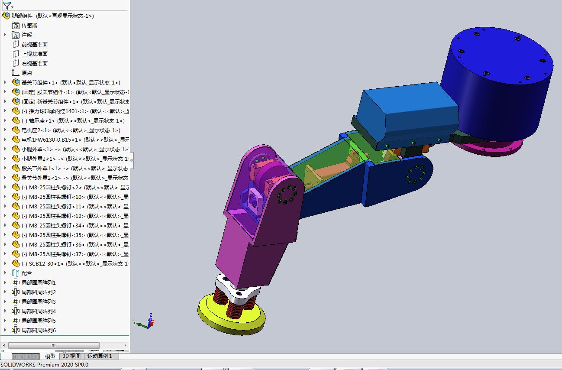Expand the 局部圆周阵列2 pattern node
This screenshot has height=370, width=562.
point(5,292)
